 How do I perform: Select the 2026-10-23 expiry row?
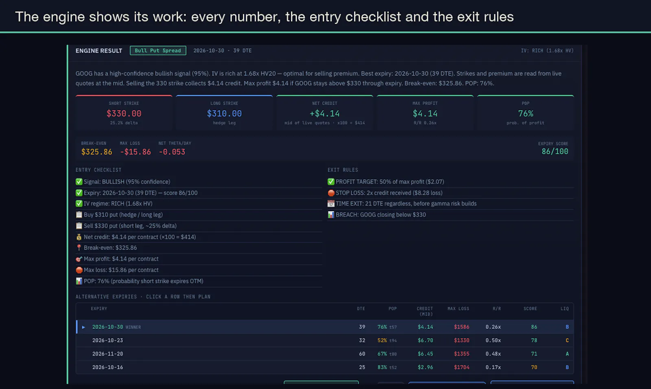[325, 340]
